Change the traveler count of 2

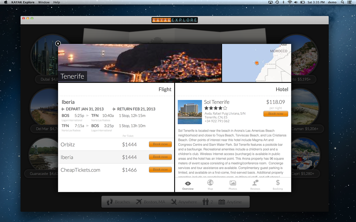[x=208, y=202]
